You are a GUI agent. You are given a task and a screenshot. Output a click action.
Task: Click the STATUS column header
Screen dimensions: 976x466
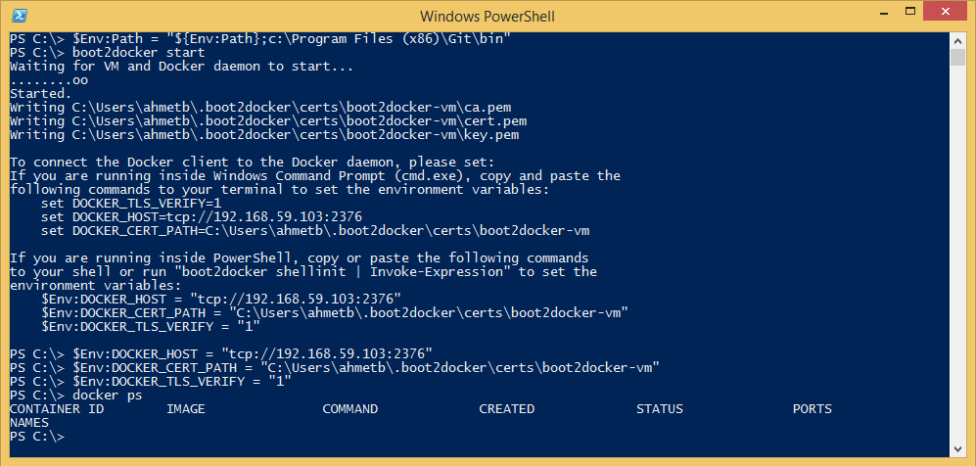coord(660,409)
